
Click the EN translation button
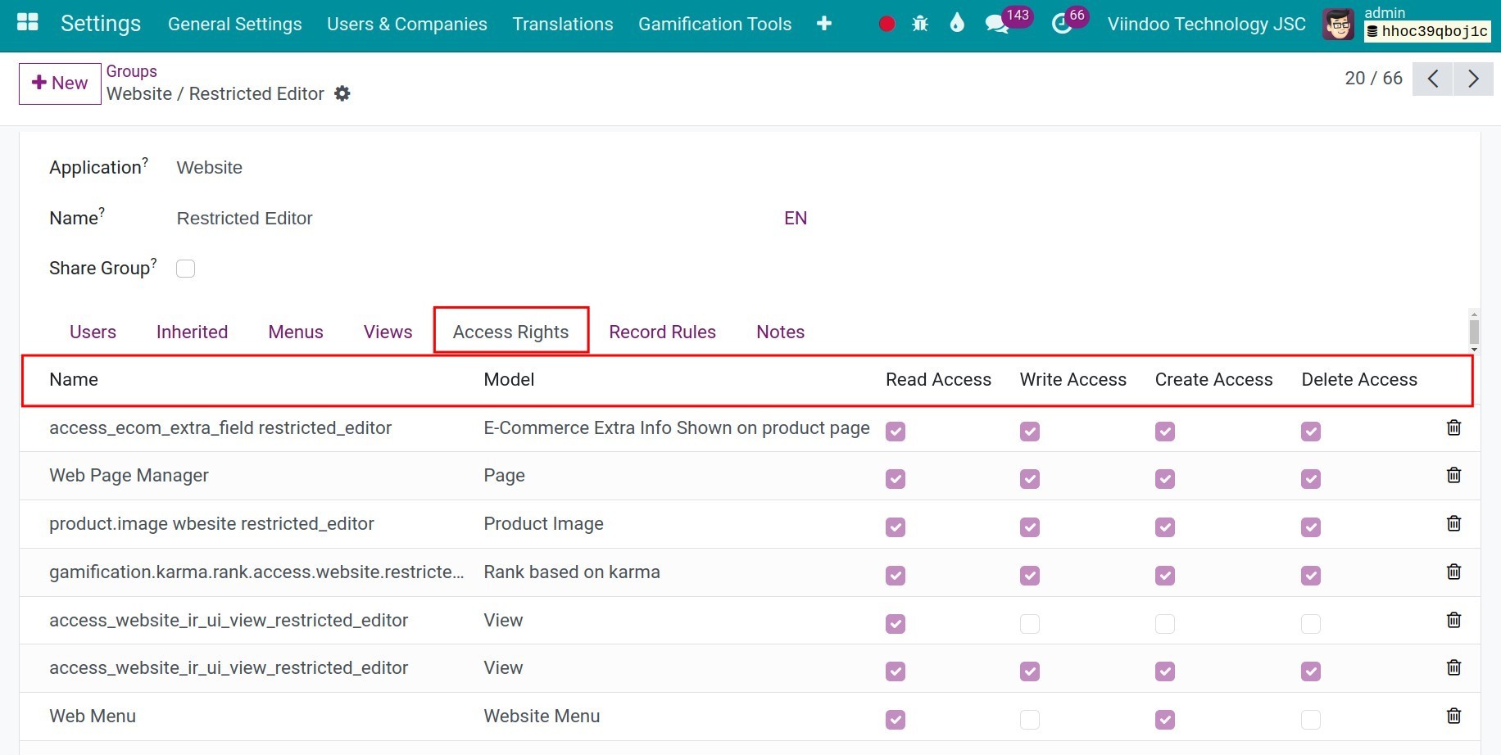coord(796,218)
